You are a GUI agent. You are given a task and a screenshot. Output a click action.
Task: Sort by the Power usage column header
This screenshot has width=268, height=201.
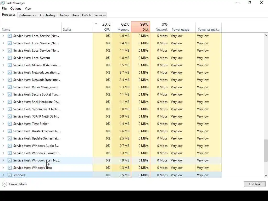point(182,27)
